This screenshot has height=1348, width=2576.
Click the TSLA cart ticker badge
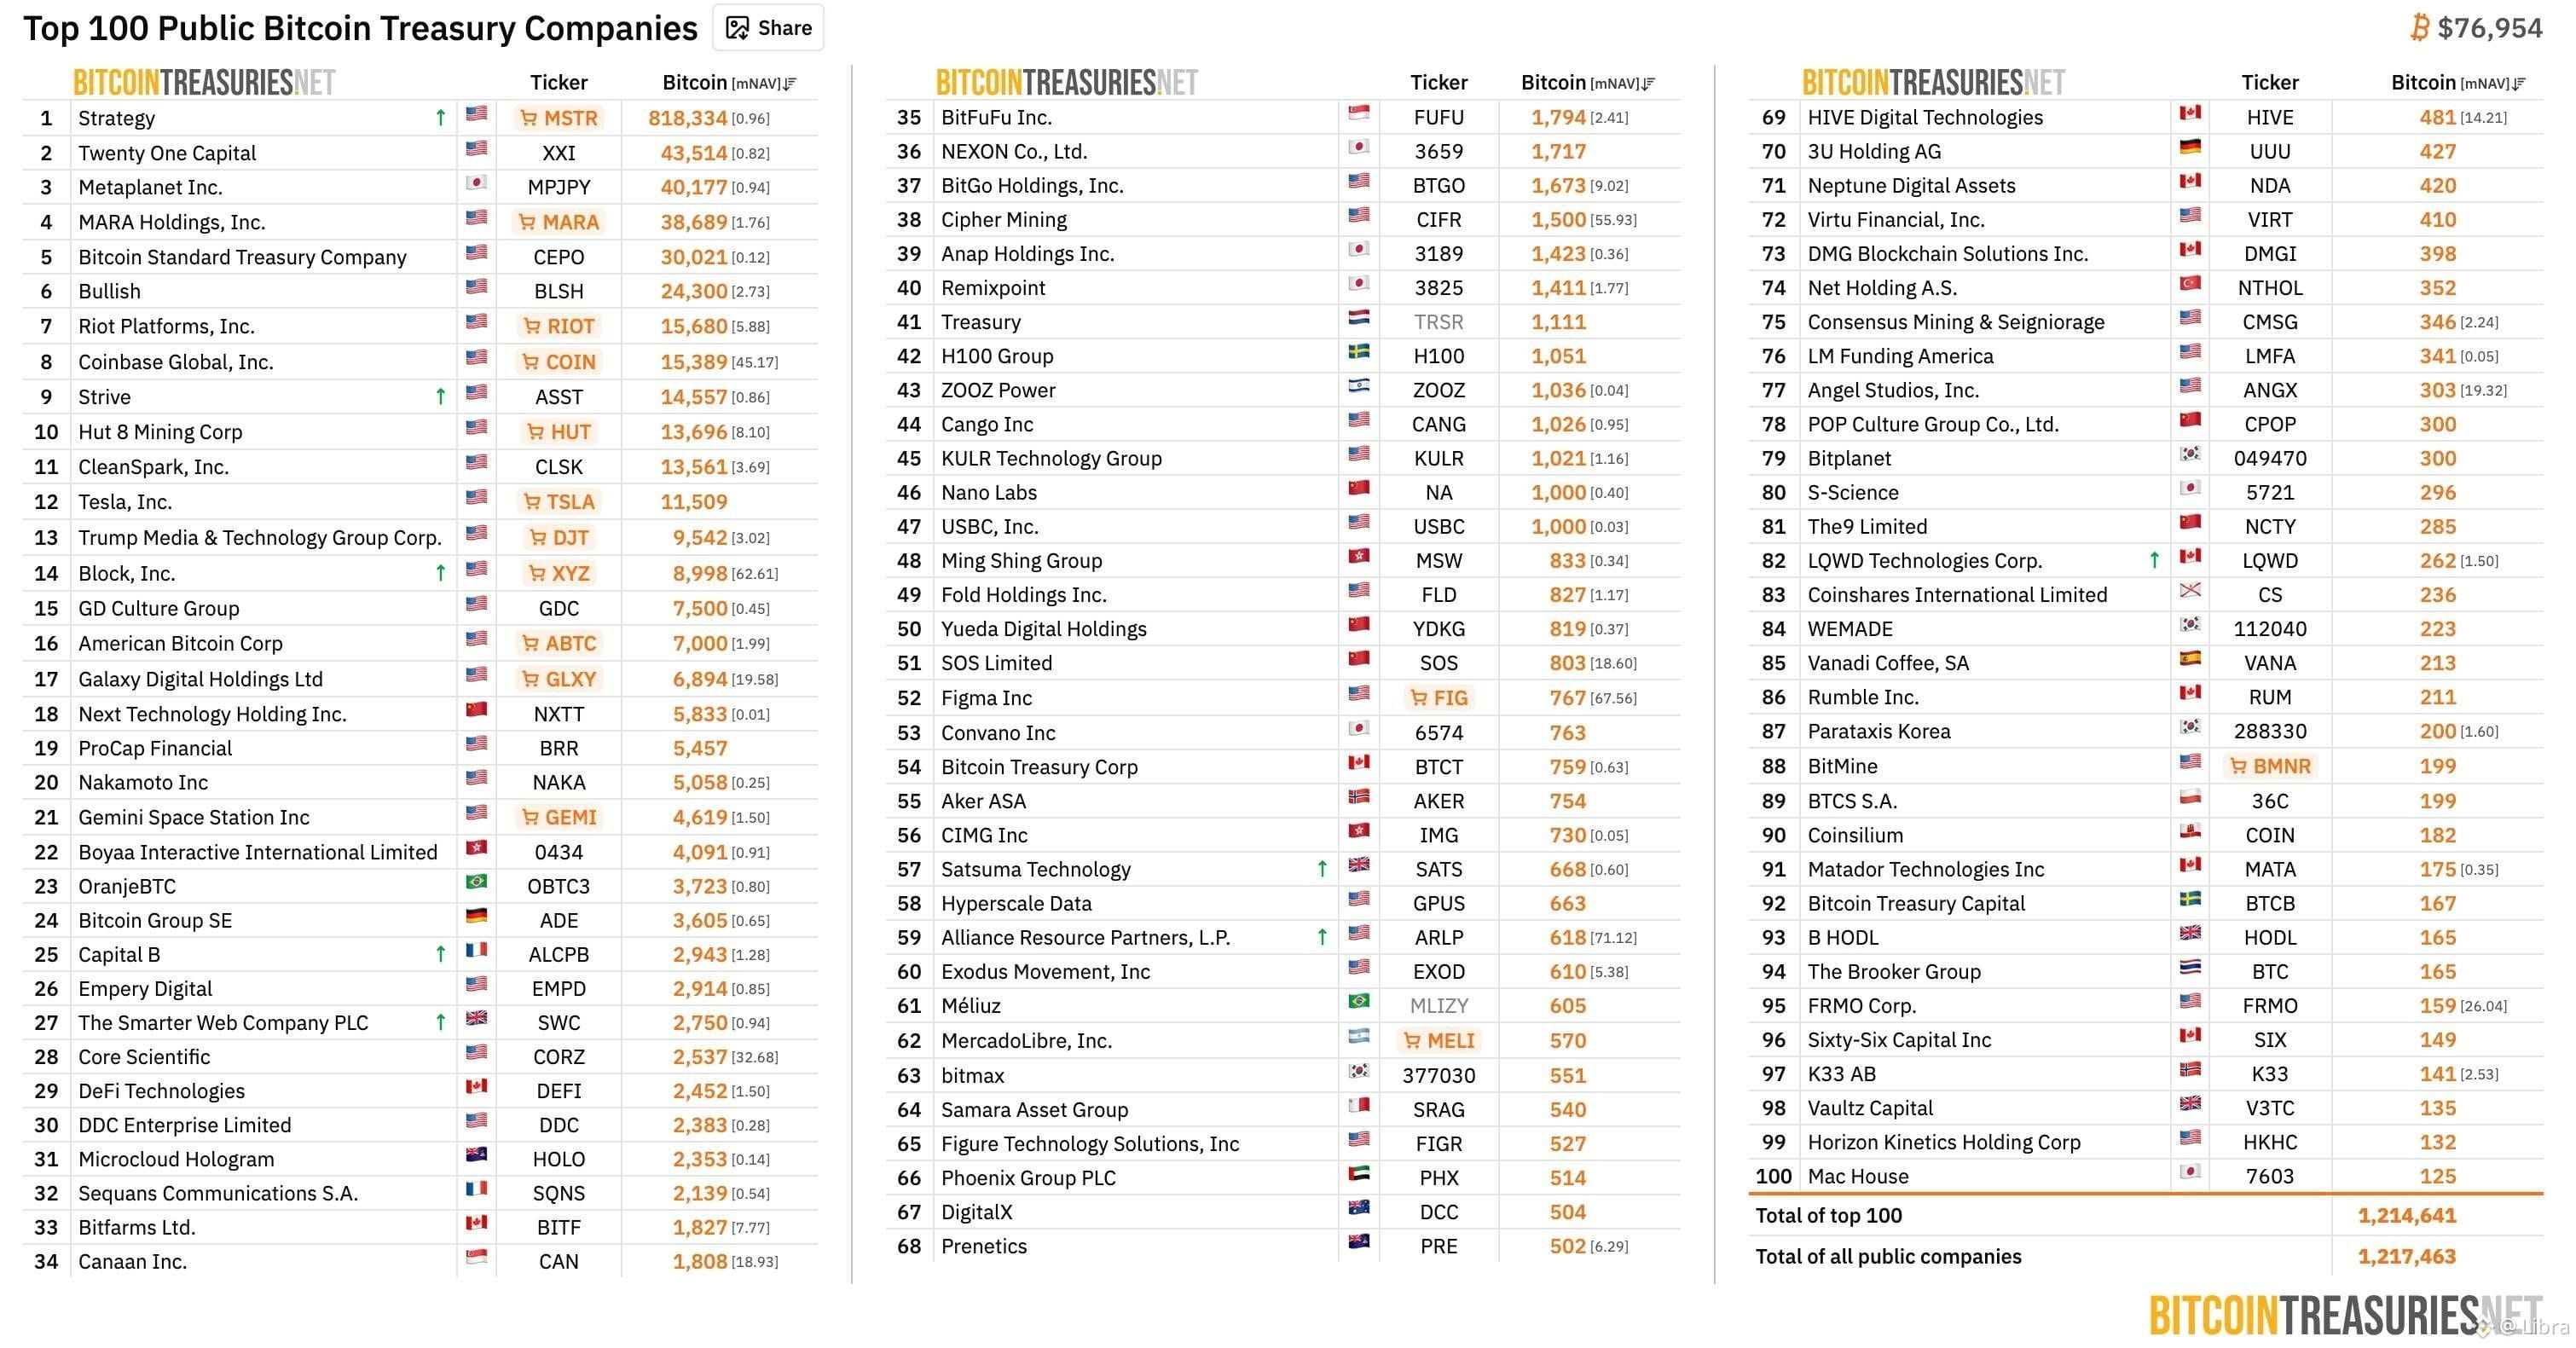point(558,502)
